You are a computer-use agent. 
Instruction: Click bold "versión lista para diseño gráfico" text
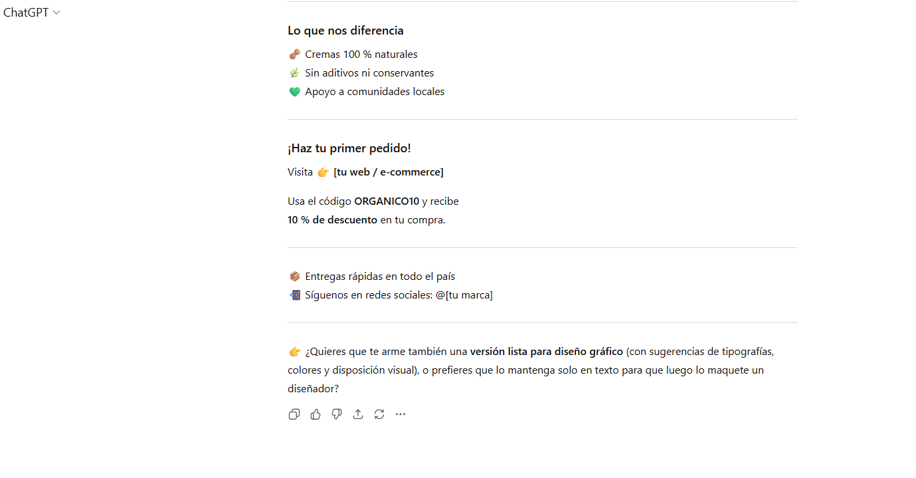click(x=546, y=352)
